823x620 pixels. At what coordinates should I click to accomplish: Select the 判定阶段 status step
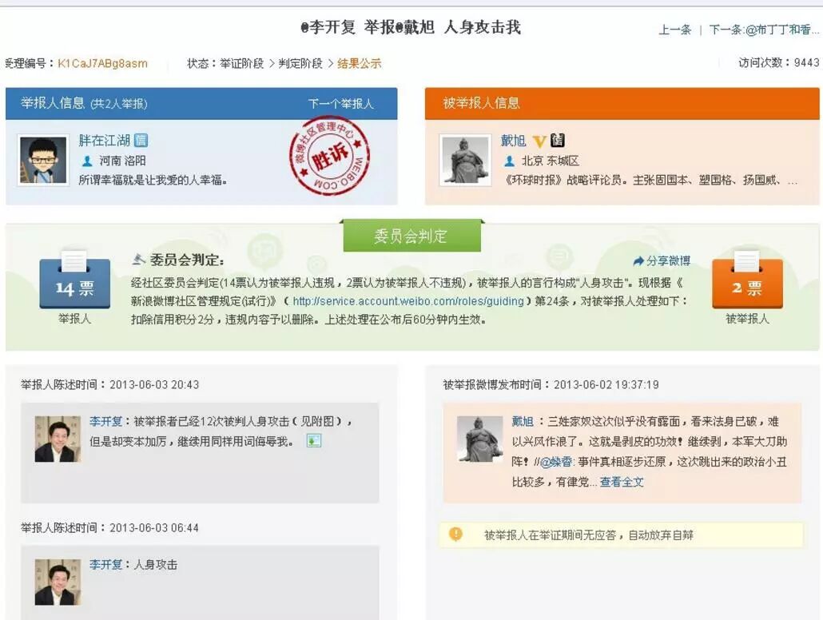point(300,64)
